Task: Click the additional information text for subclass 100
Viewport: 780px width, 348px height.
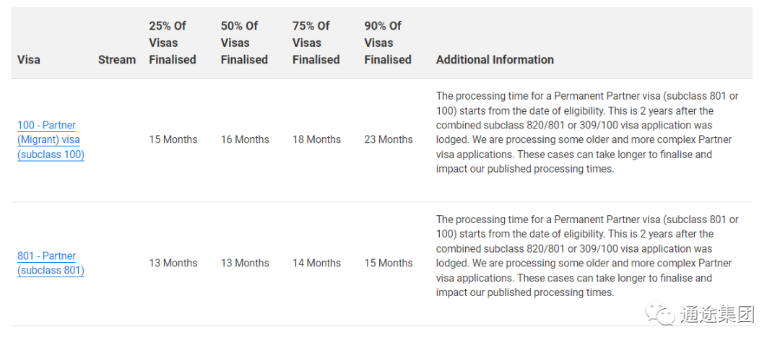Action: (x=587, y=132)
